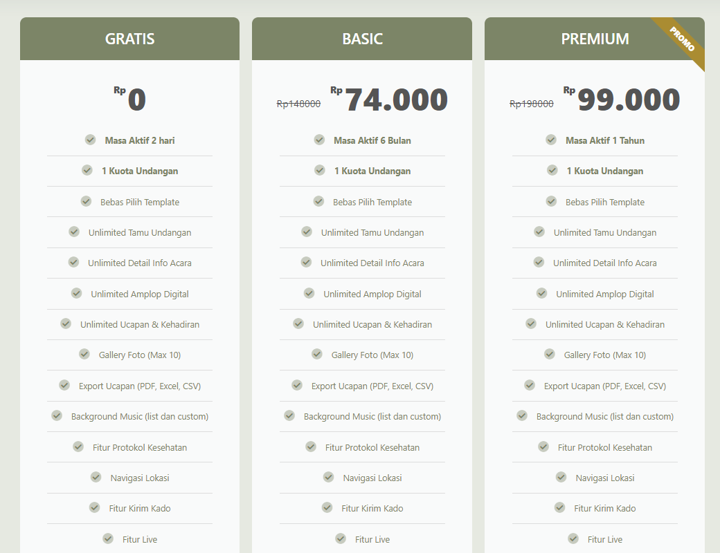Click Fitur Protokol Kesehatan in the Gratis column

pos(140,447)
